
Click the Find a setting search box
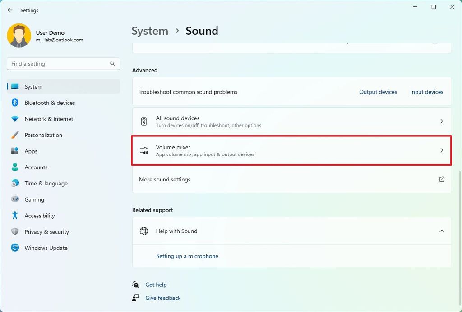tap(63, 63)
